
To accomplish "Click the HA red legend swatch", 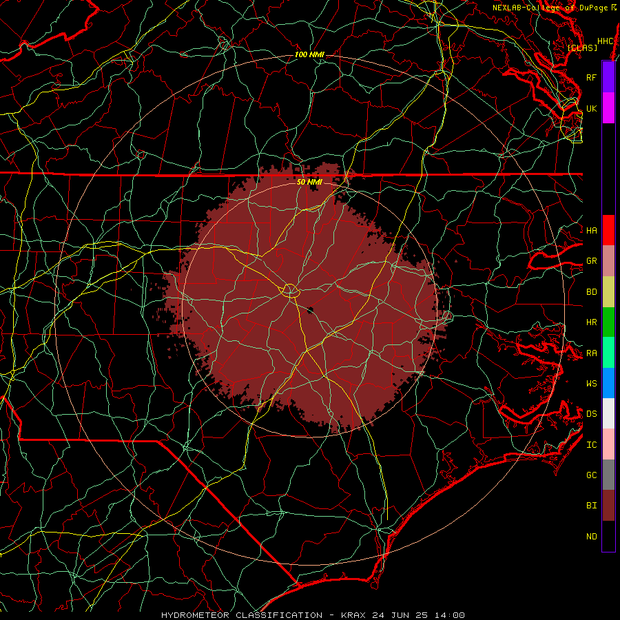I will coord(608,230).
